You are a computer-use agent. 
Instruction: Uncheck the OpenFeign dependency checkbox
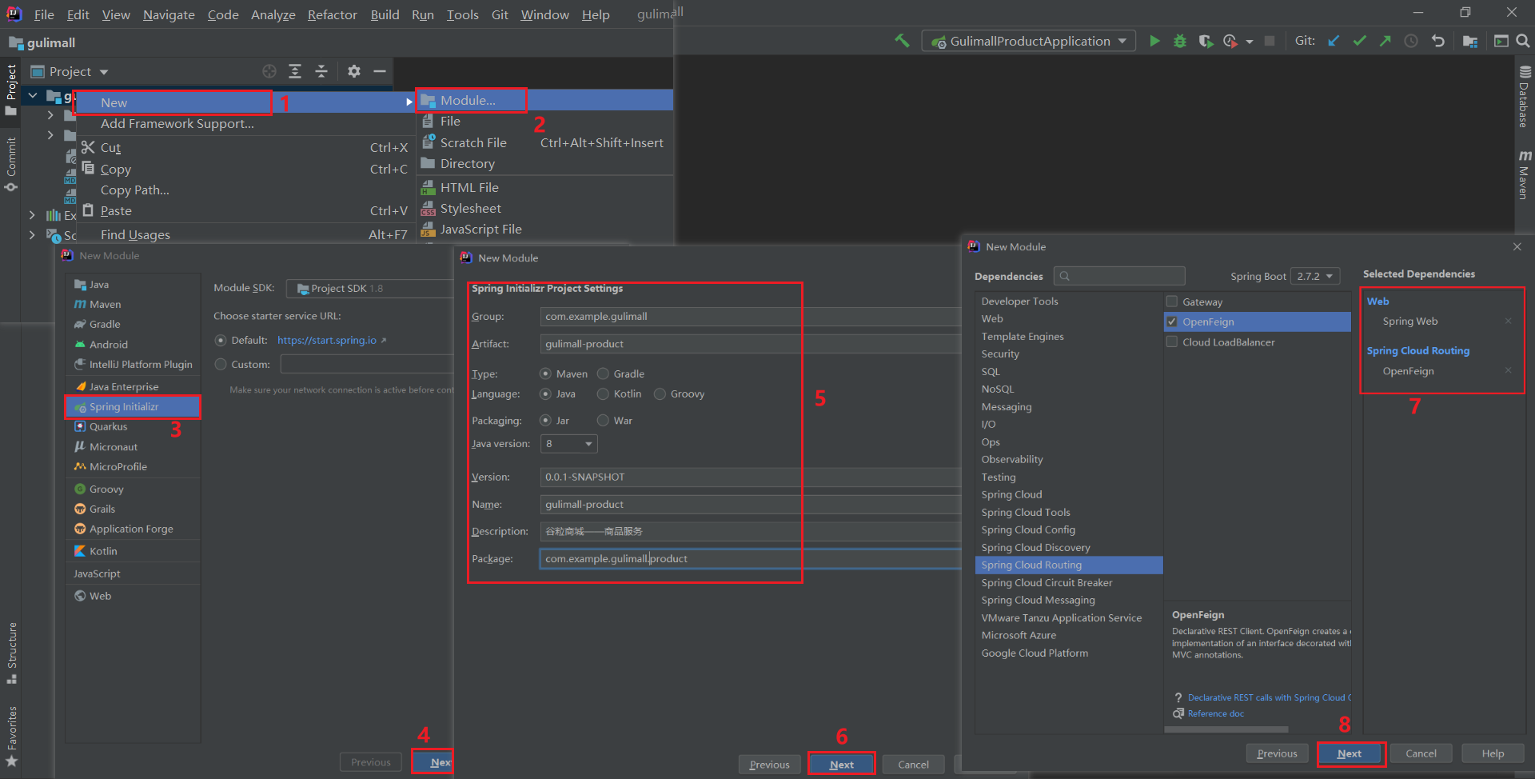(1172, 322)
